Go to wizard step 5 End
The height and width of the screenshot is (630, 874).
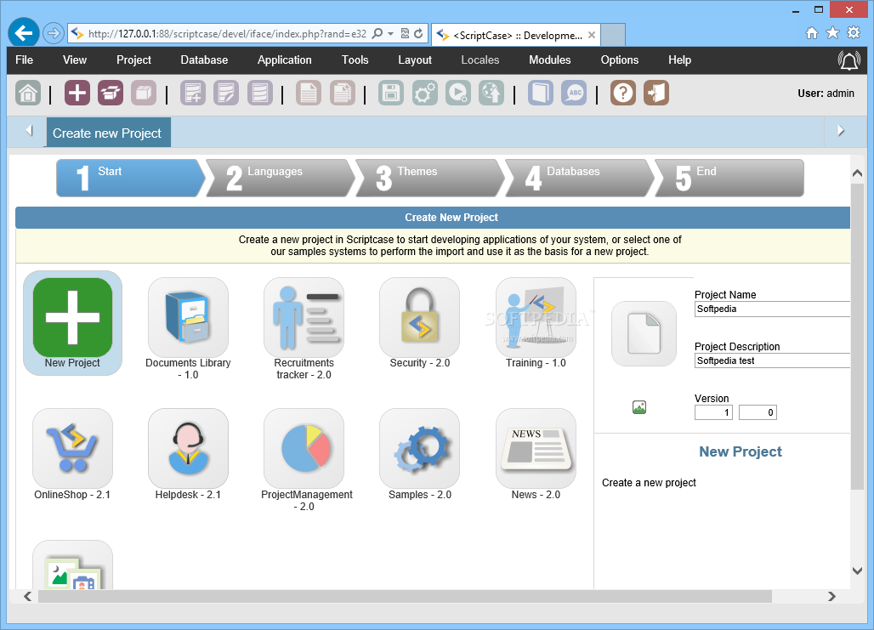729,179
